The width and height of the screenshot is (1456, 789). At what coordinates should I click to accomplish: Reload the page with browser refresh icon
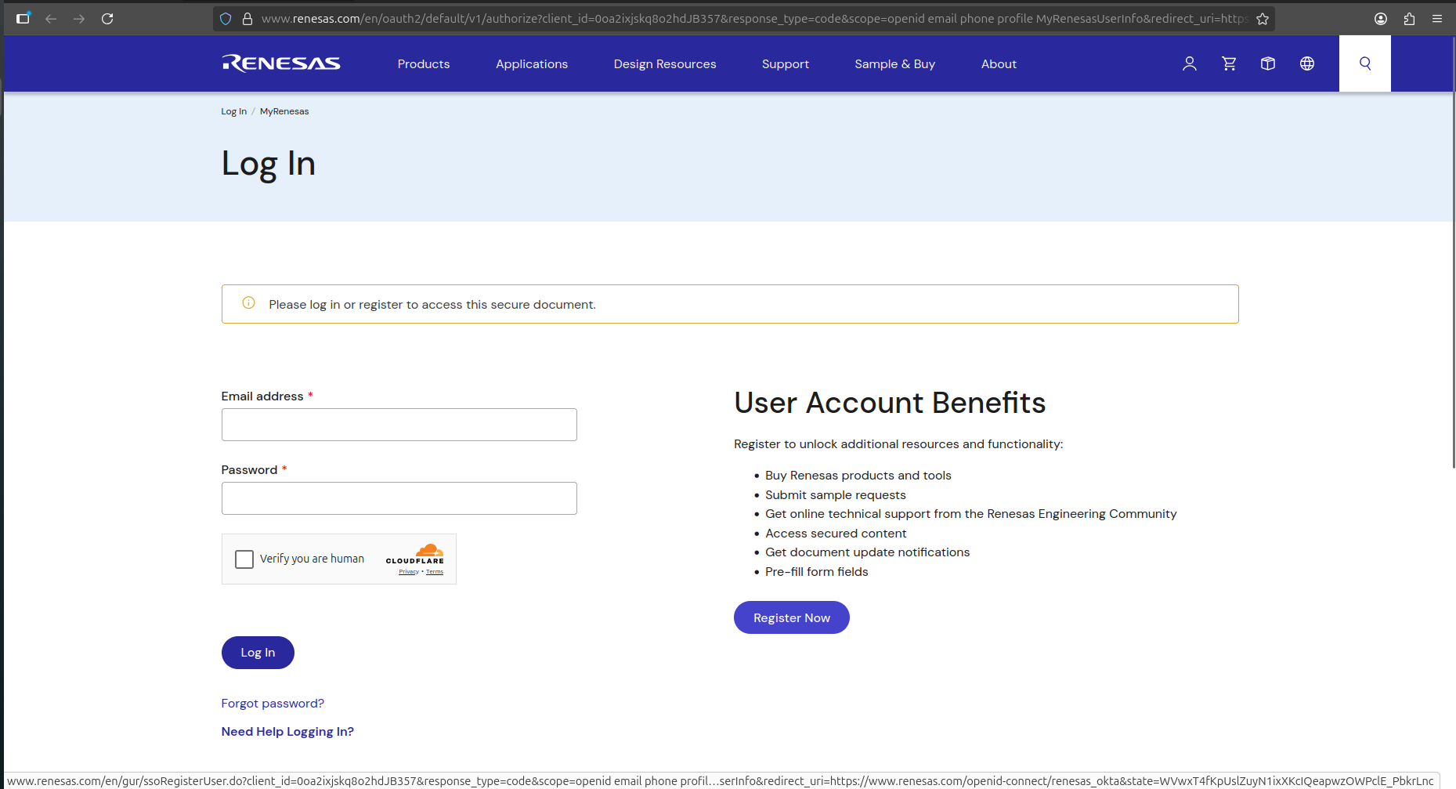click(107, 19)
